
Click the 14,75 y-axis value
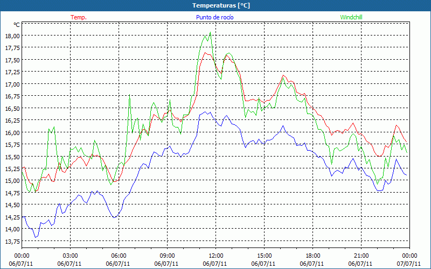click(12, 193)
